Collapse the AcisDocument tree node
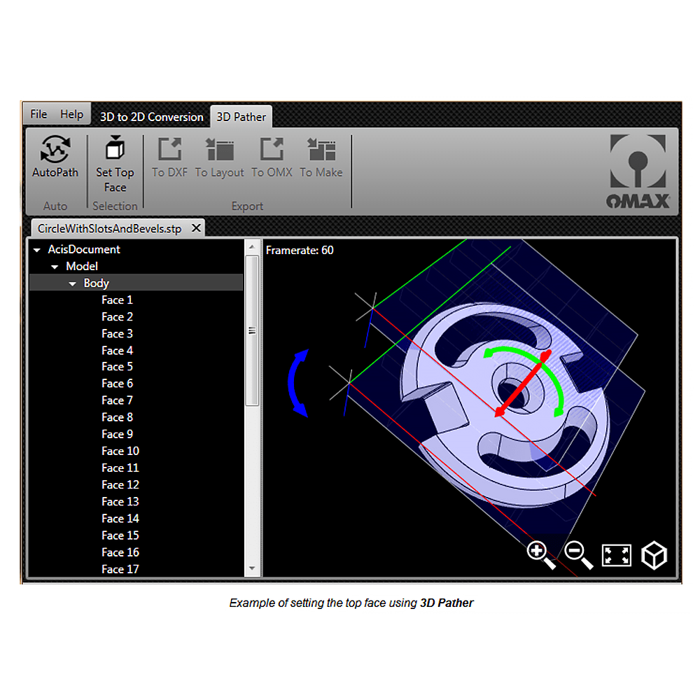The height and width of the screenshot is (700, 700). [x=36, y=249]
